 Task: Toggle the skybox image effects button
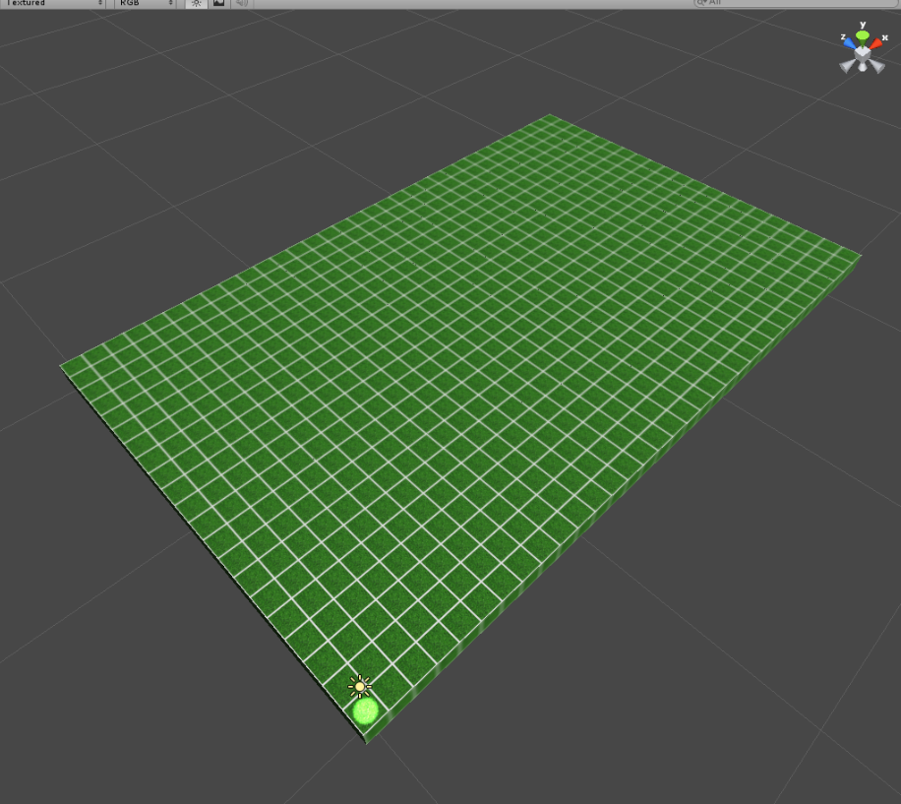tap(219, 3)
